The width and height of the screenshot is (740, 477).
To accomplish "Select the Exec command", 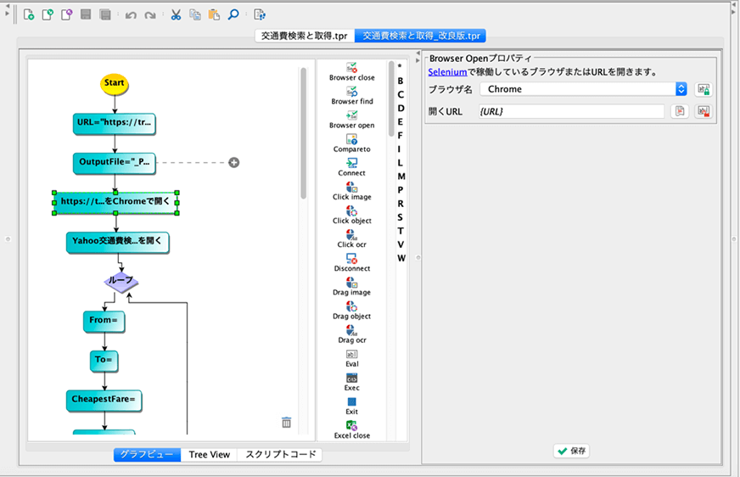I will pos(352,382).
